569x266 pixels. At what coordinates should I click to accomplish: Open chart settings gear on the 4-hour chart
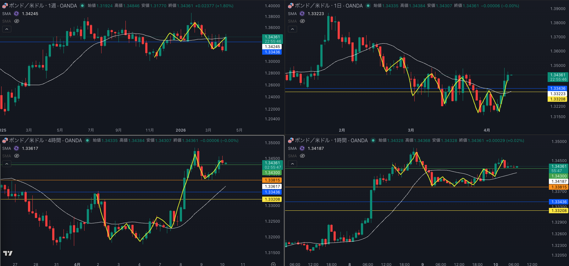point(273,264)
